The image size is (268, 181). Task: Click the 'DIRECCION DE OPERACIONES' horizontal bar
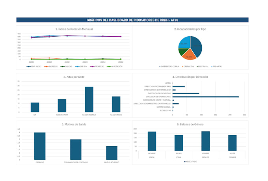point(206,97)
